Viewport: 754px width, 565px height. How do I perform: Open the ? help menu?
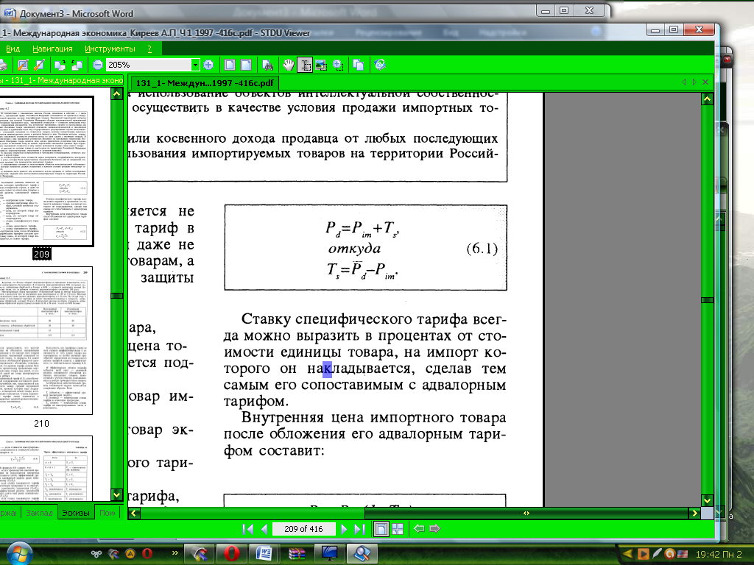149,49
